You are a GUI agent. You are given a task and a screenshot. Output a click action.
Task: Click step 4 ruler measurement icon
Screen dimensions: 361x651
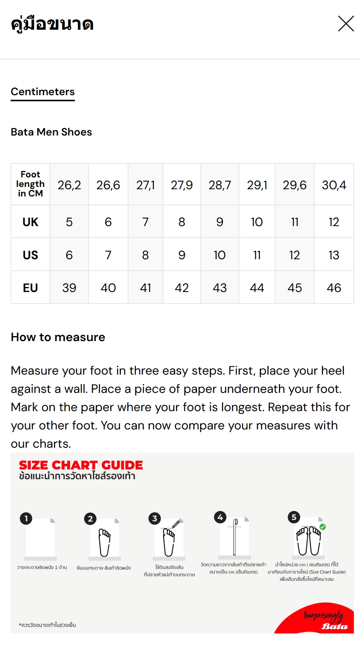234,537
